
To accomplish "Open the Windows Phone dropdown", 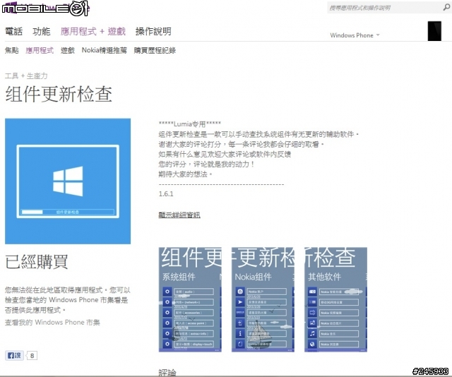I will tap(355, 35).
